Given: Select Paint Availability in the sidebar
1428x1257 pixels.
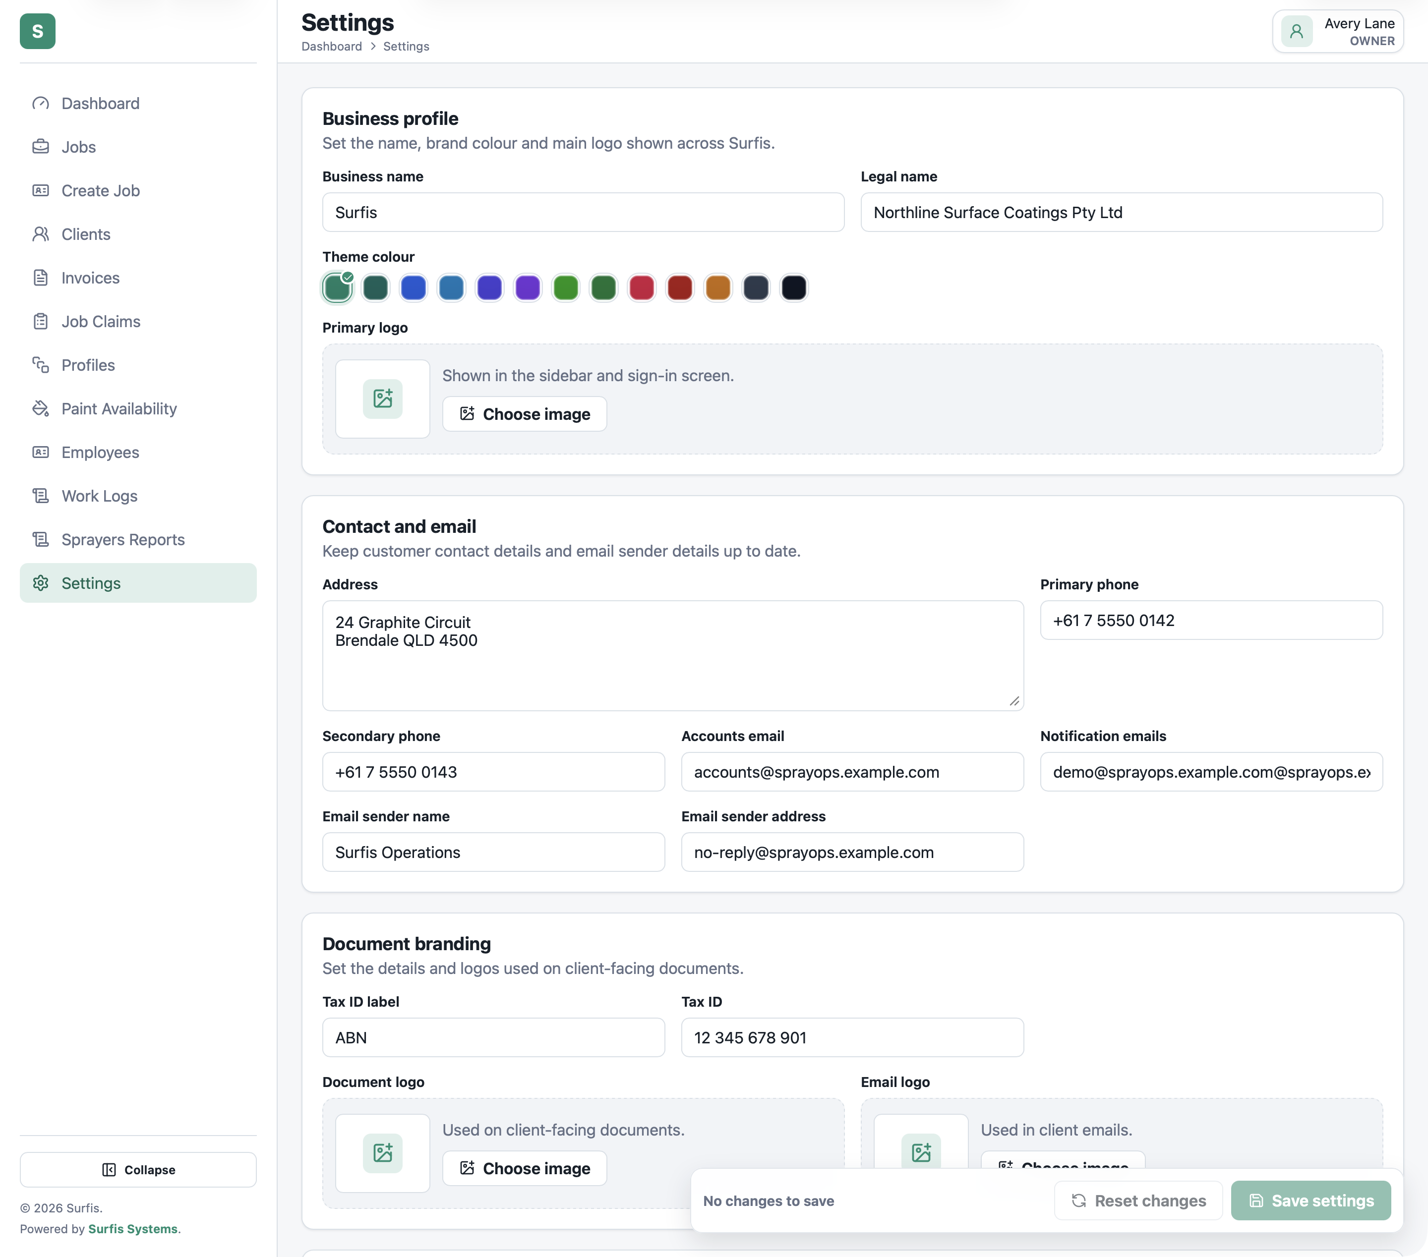Looking at the screenshot, I should [138, 408].
